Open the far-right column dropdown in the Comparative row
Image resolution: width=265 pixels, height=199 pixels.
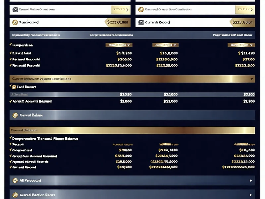tap(241, 45)
